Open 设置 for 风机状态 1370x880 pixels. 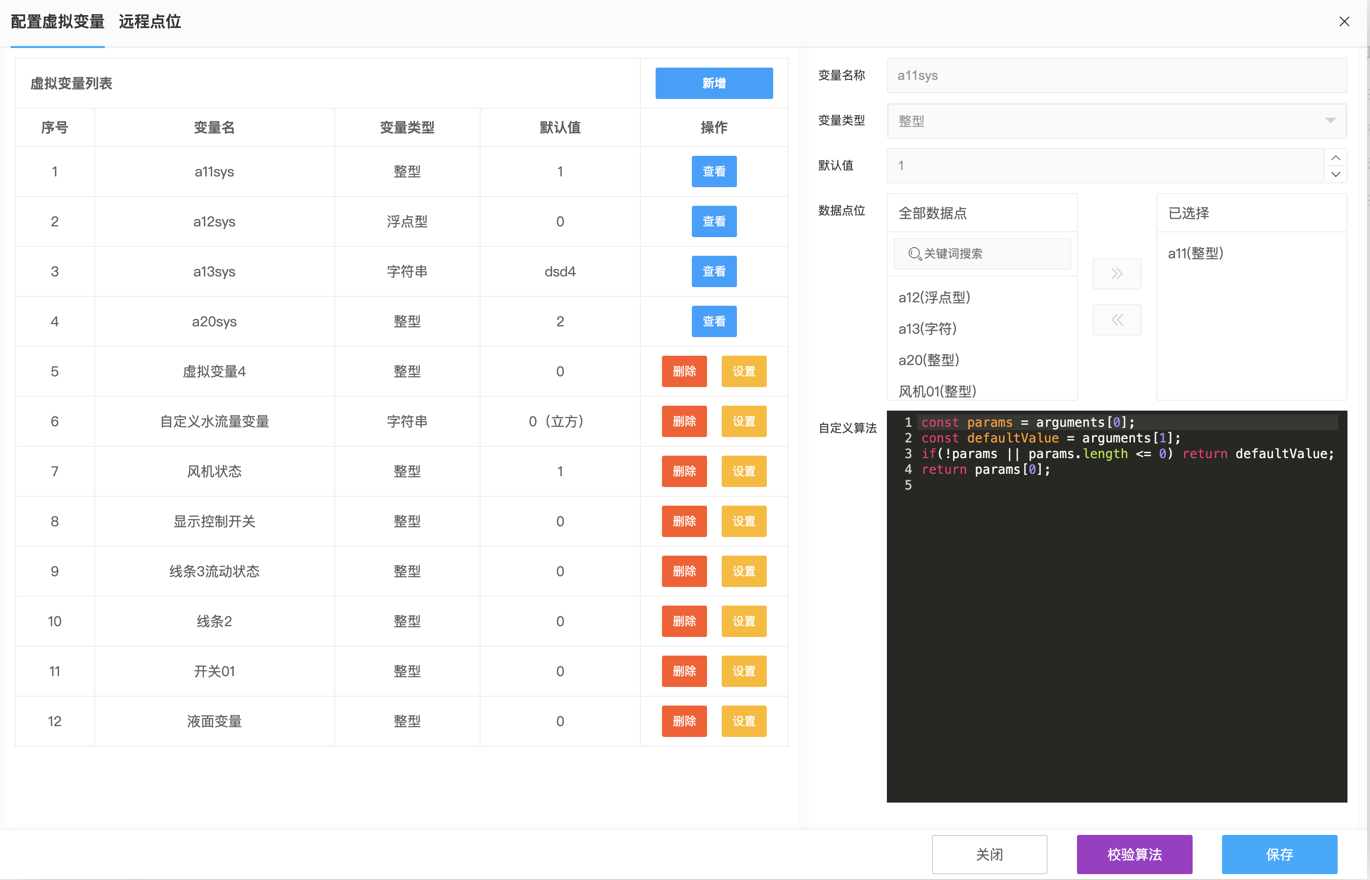point(743,471)
